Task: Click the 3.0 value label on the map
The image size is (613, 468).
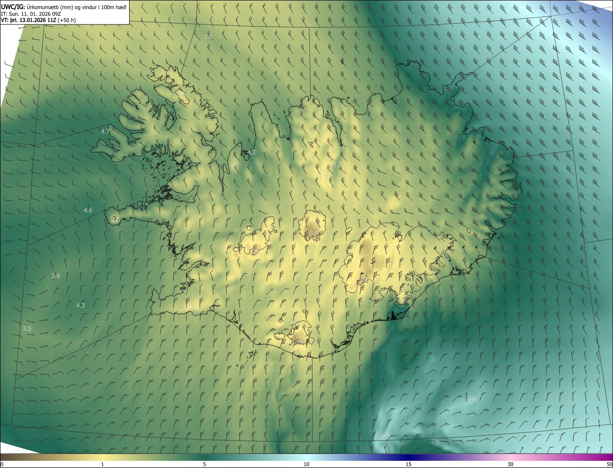Action: point(208,36)
